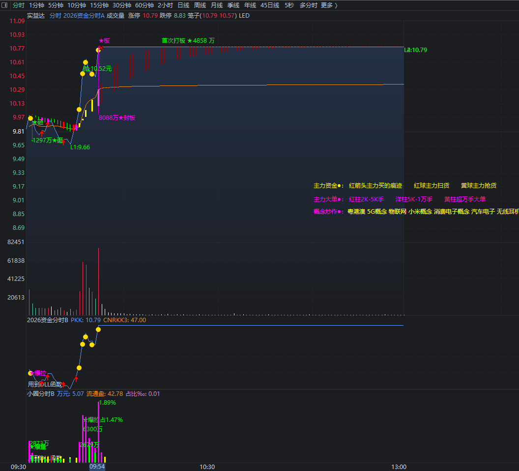Open the 日线 daily chart tab

(x=183, y=5)
